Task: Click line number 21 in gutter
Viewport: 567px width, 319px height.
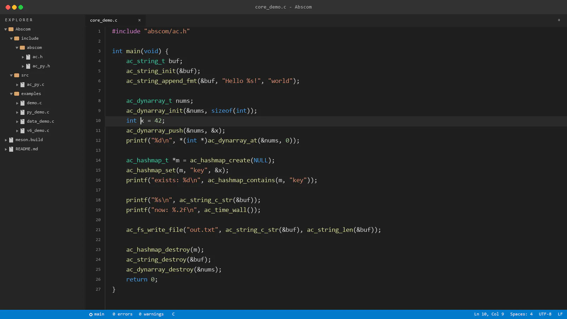Action: coord(98,230)
